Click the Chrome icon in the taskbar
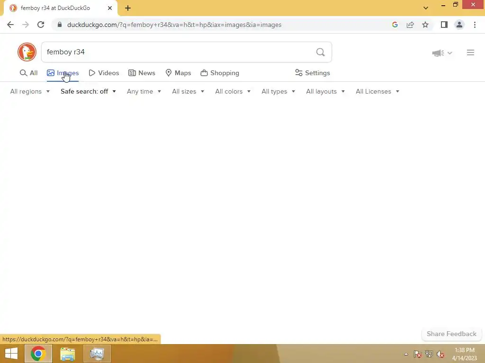The width and height of the screenshot is (485, 363). 38,354
